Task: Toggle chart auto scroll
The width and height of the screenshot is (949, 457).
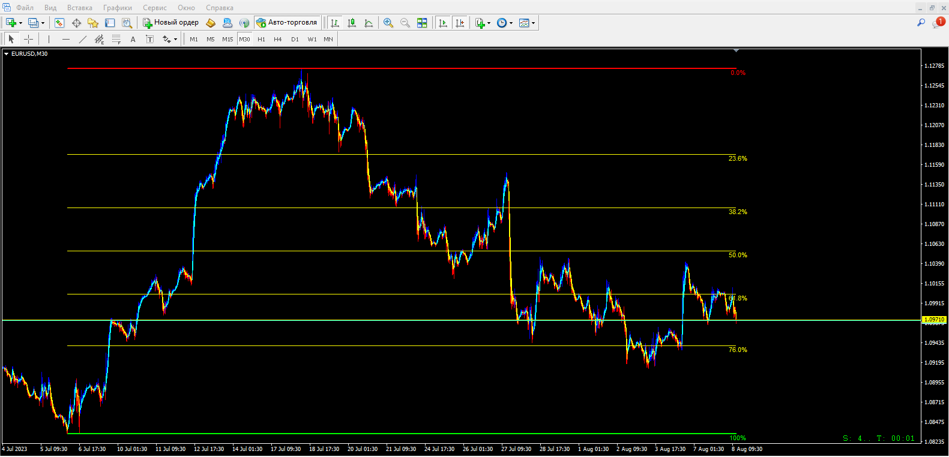Action: pyautogui.click(x=443, y=23)
